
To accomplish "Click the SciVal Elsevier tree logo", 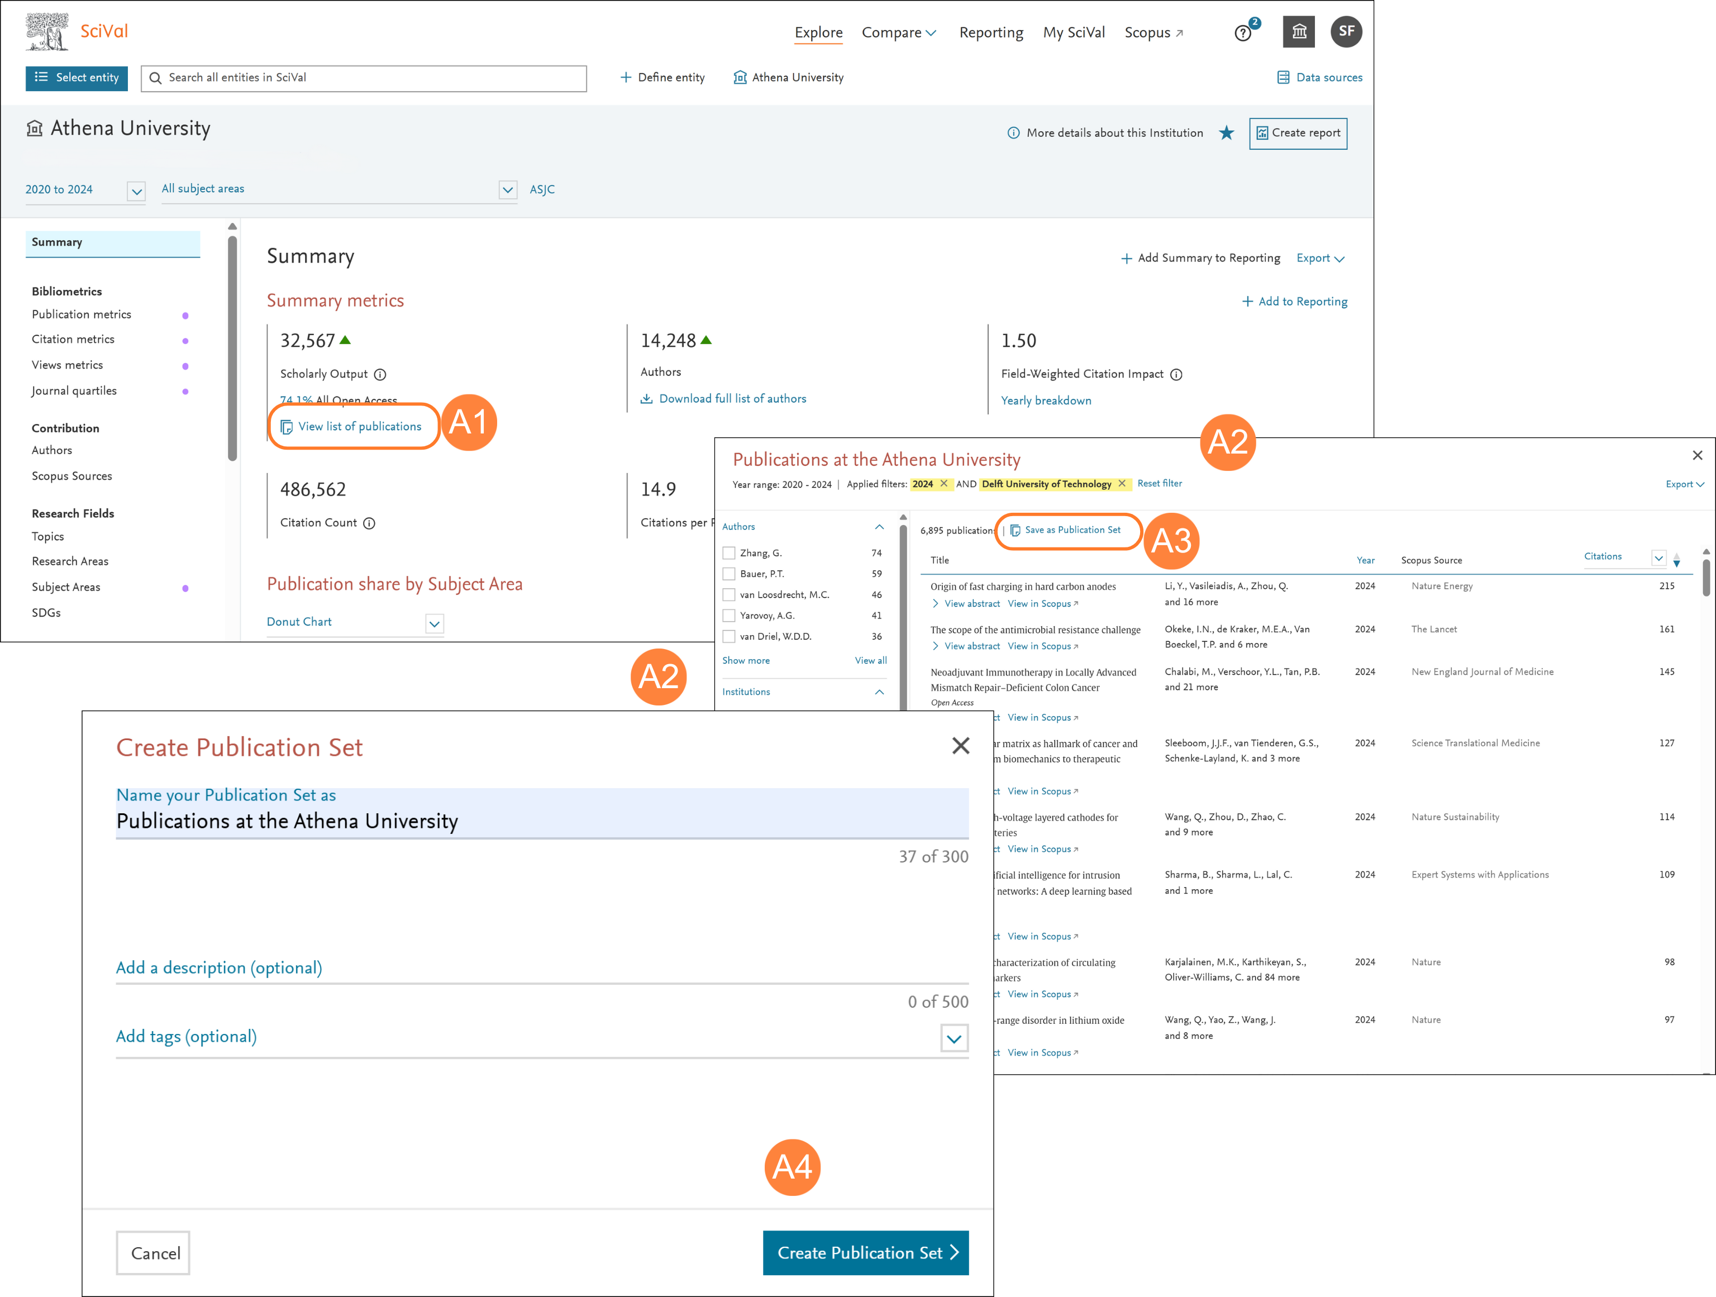I will pos(46,32).
